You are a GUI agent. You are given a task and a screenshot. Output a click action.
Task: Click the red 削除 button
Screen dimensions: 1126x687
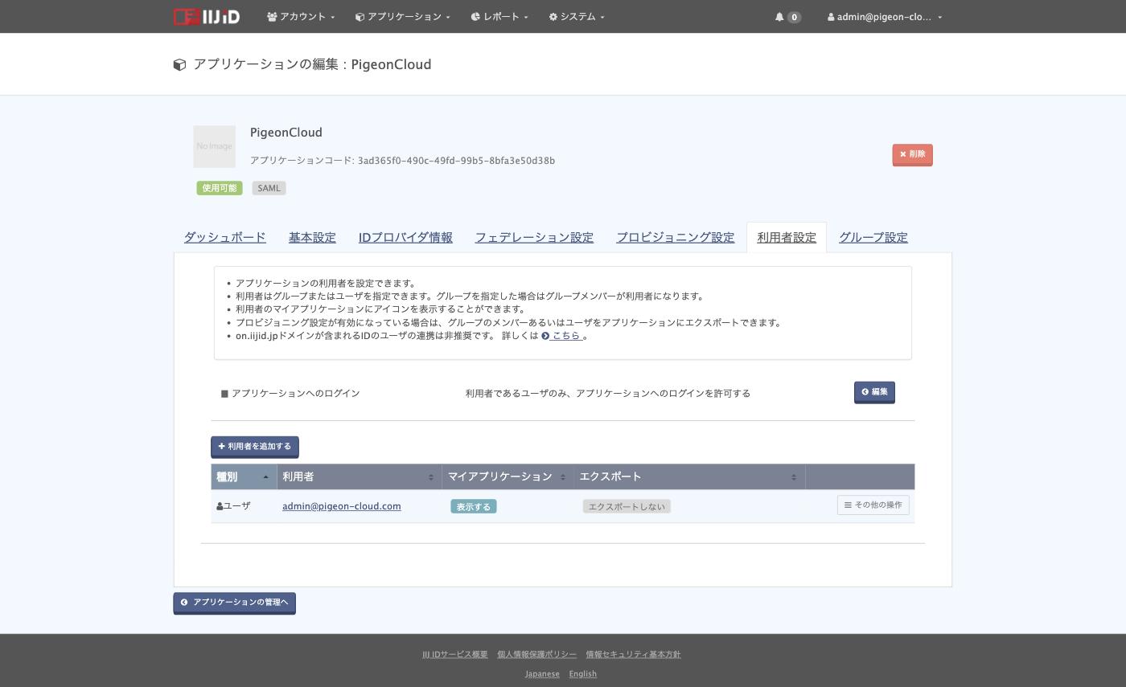pyautogui.click(x=912, y=154)
